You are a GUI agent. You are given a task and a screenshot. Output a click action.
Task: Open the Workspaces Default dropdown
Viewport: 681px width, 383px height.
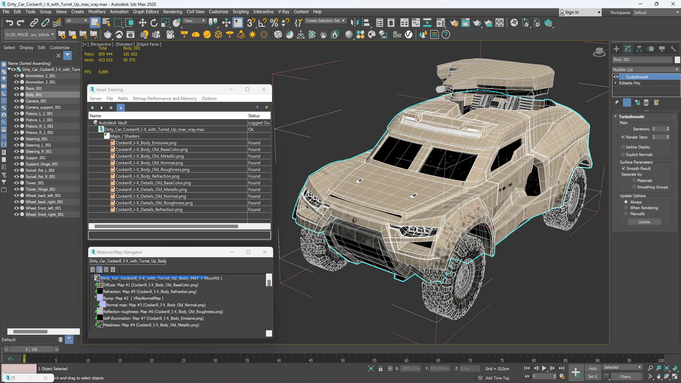656,12
